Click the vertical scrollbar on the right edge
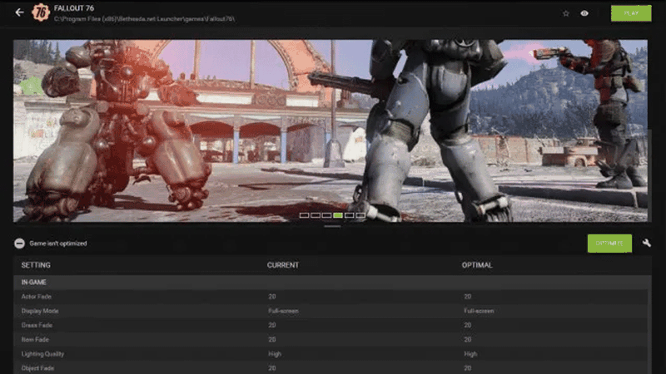 pos(649,176)
